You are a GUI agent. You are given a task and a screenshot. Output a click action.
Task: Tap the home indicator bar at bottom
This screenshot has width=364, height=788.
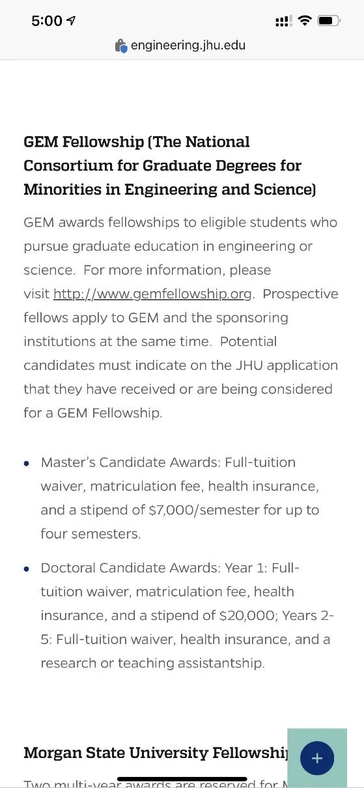(182, 779)
